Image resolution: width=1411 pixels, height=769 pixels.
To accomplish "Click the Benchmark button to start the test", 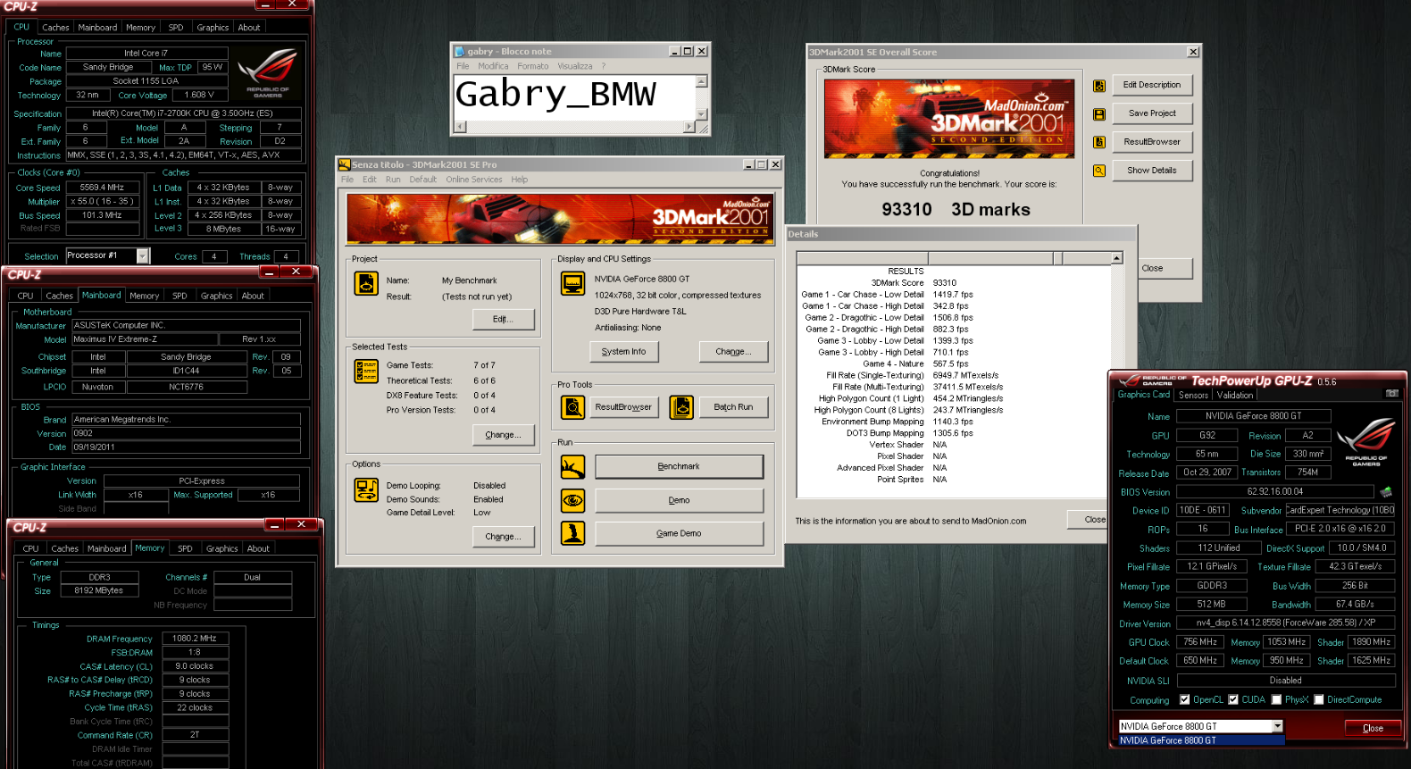I will (x=679, y=466).
